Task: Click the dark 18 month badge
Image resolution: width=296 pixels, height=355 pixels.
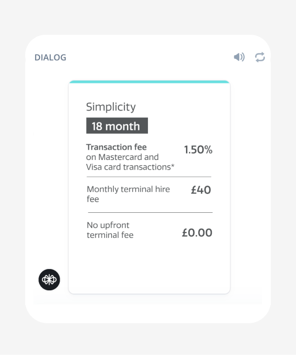Action: click(117, 126)
